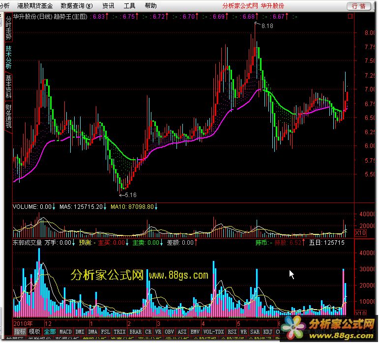Viewport: 379px width, 343px height.
Task: Switch to 基本资料 side tab
Action: [x=8, y=86]
